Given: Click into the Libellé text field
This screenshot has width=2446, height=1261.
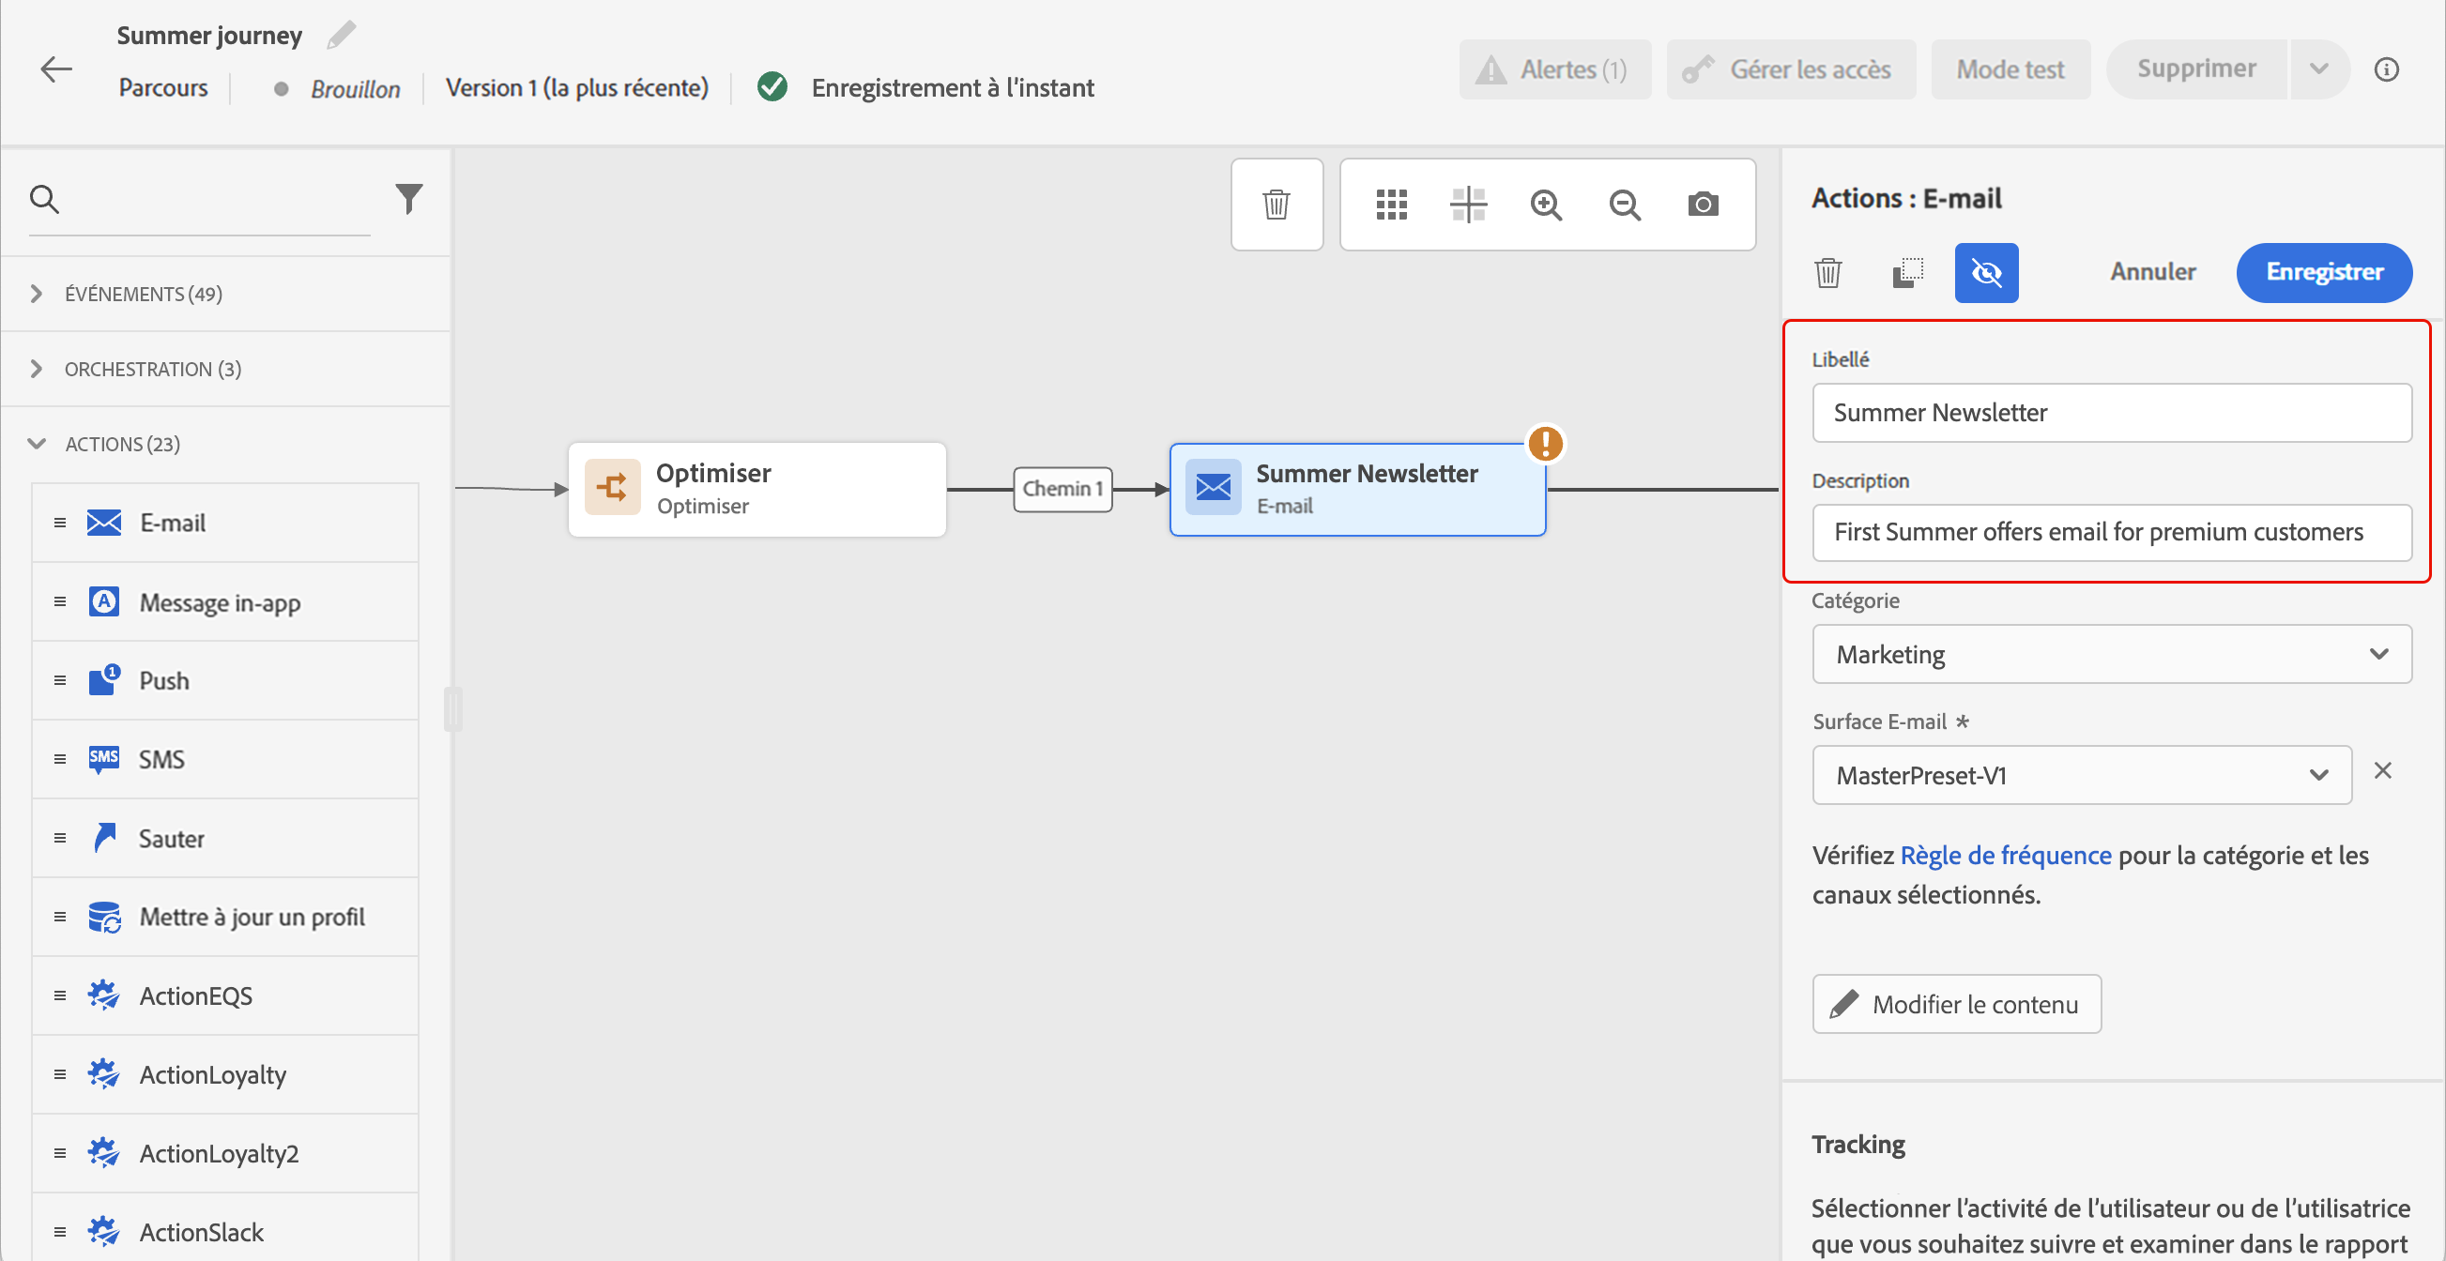Looking at the screenshot, I should [2111, 413].
